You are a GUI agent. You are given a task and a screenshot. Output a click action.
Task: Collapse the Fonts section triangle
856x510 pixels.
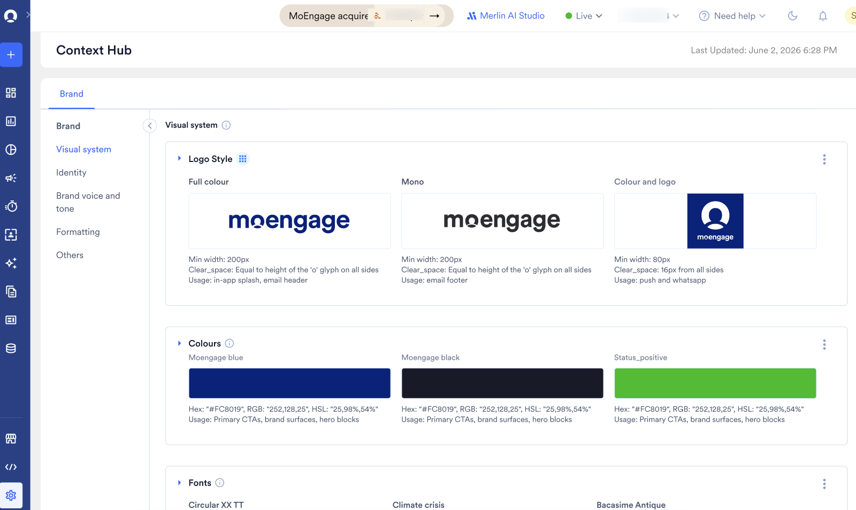180,483
